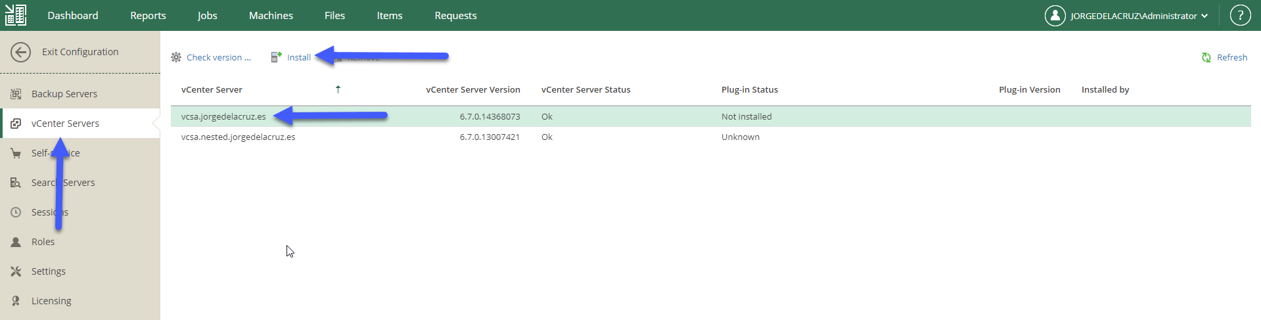Viewport: 1261px width, 320px height.
Task: Sort by Plug-in Version column header
Action: 1030,90
